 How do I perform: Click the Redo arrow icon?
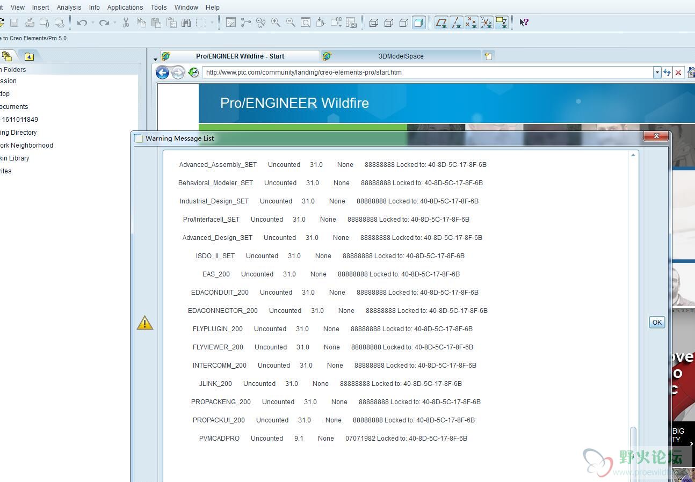(x=104, y=23)
